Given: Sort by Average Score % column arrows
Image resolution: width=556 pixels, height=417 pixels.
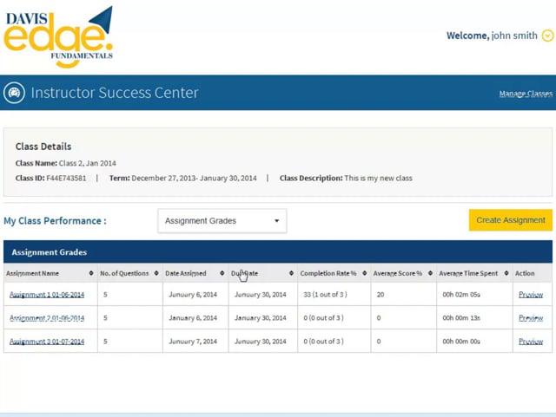Looking at the screenshot, I should click(x=430, y=273).
